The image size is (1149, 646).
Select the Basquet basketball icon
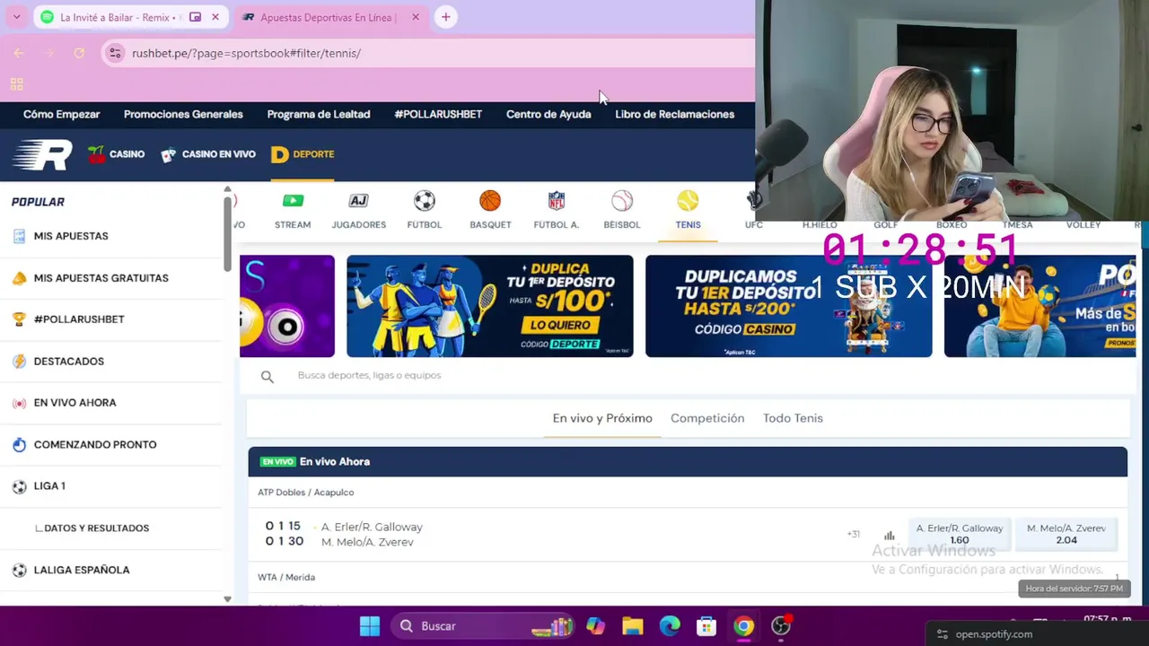pyautogui.click(x=490, y=200)
